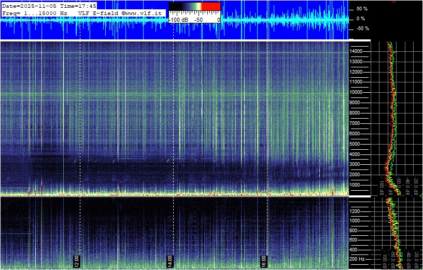Screen dimensions: 423x270
Task: Click the 0 % amplitude scale label
Action: 361,19
